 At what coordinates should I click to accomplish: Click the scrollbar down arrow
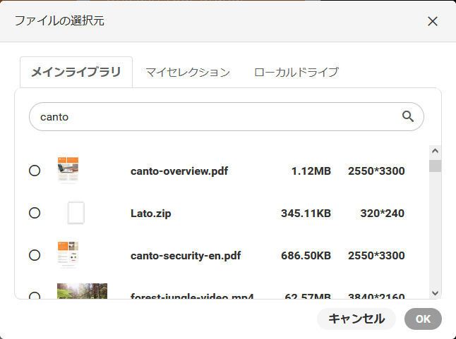click(x=435, y=292)
